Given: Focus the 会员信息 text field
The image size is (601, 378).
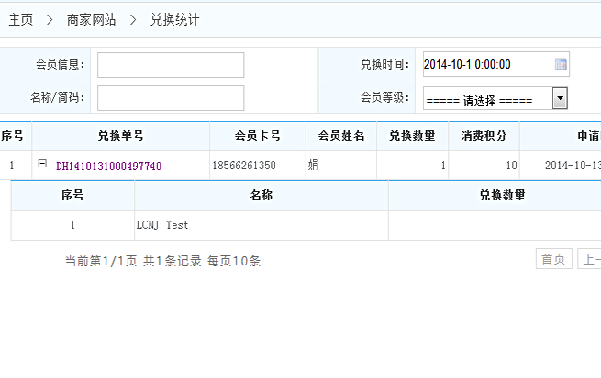Looking at the screenshot, I should point(171,65).
